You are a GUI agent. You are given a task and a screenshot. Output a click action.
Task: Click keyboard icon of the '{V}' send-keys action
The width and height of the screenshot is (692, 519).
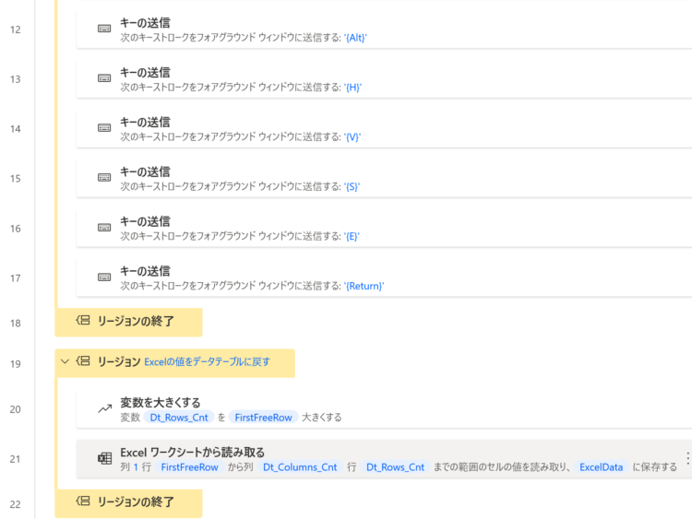[x=104, y=128]
